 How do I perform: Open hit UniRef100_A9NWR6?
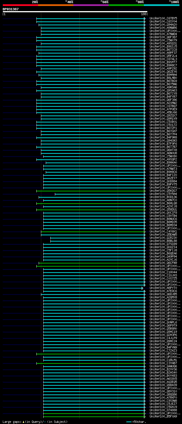(x=163, y=28)
